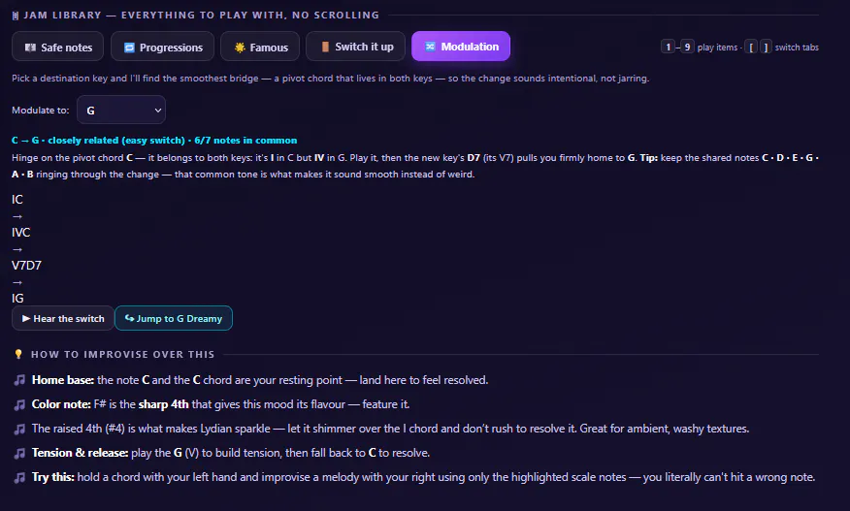Click the 'HOW TO IMPROVISE OVER THIS' heading
Screen dimensions: 850x511
click(122, 354)
